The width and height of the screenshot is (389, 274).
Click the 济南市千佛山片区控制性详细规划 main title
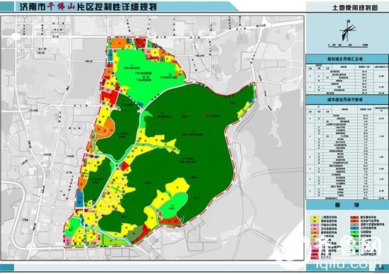point(88,6)
